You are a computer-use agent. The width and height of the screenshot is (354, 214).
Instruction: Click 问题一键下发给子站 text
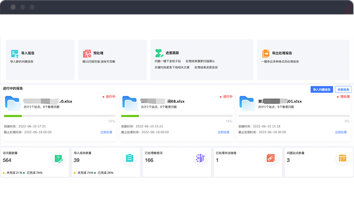point(168,61)
